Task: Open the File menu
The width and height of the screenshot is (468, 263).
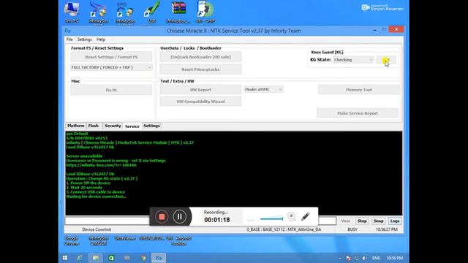Action: click(x=69, y=39)
